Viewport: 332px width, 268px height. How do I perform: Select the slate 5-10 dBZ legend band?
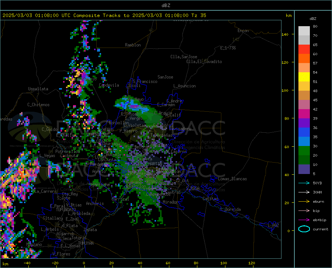(304, 169)
